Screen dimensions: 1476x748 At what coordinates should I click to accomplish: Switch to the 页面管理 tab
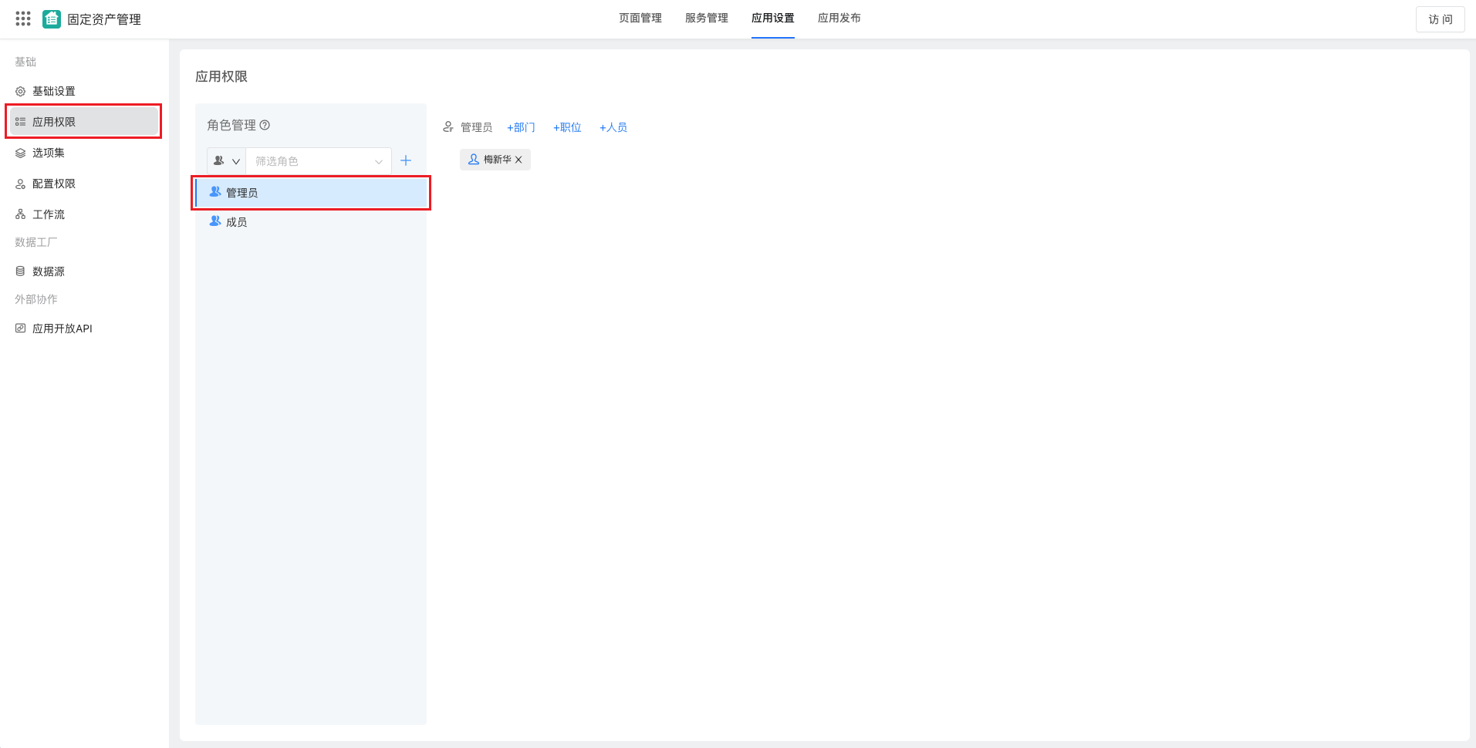click(640, 18)
